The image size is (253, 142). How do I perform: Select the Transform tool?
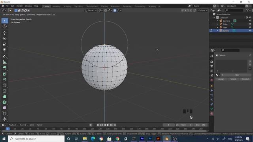tap(4, 50)
